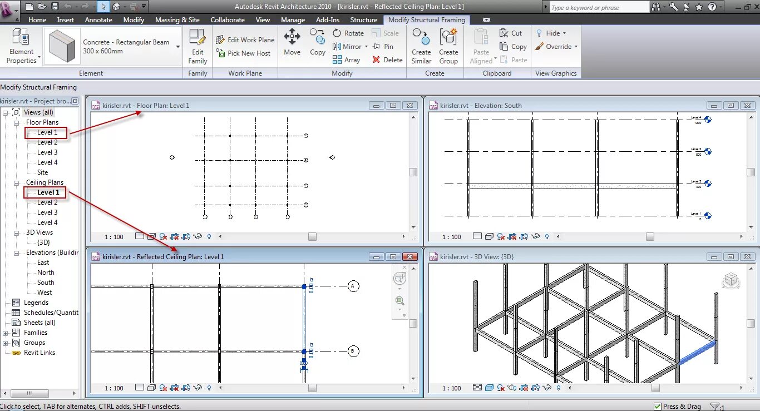Screen dimensions: 760x411
Task: Toggle show crop region in Elevation South view bar
Action: pyautogui.click(x=524, y=236)
